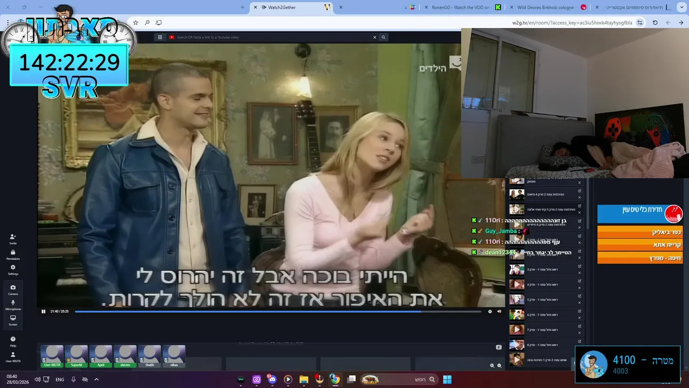This screenshot has height=388, width=689.
Task: Open the Invite panel in the sidebar
Action: click(x=13, y=239)
